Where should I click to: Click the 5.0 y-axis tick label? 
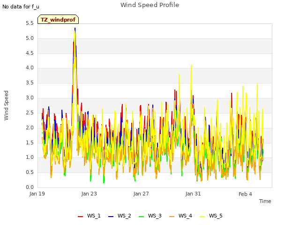[30, 38]
